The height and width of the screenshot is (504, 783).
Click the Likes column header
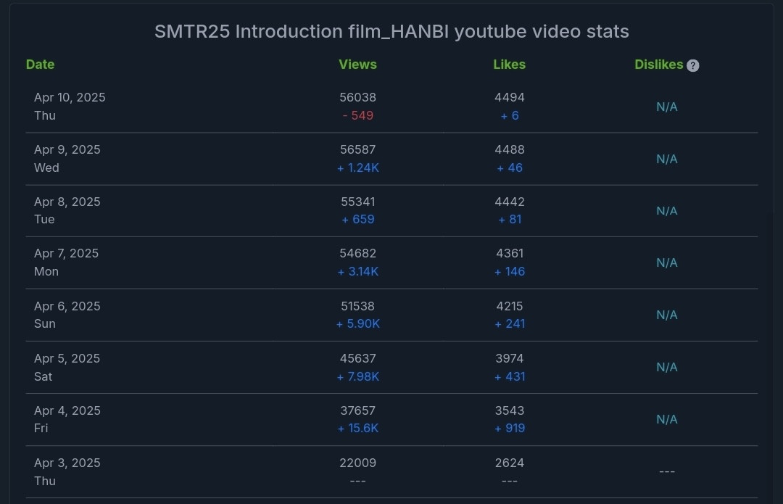(x=510, y=65)
